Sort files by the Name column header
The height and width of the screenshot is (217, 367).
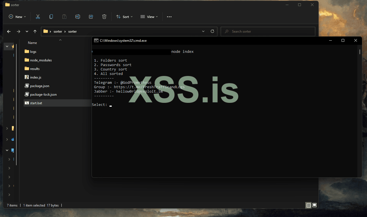pos(32,43)
